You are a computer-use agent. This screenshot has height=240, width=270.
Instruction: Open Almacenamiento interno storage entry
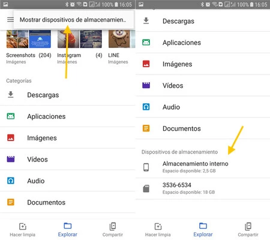click(203, 167)
